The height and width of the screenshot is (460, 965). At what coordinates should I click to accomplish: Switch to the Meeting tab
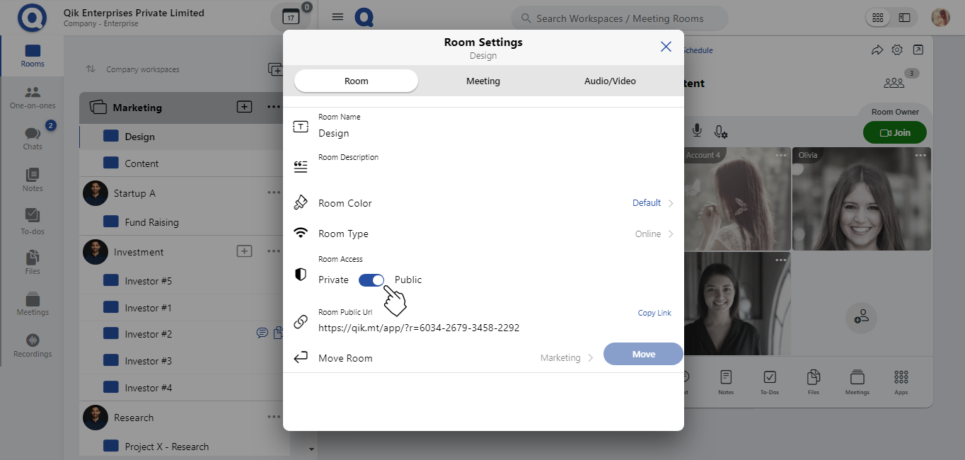pyautogui.click(x=483, y=81)
